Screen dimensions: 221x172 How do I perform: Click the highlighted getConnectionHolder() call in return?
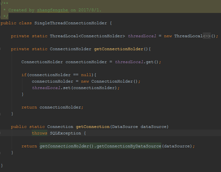[64, 146]
